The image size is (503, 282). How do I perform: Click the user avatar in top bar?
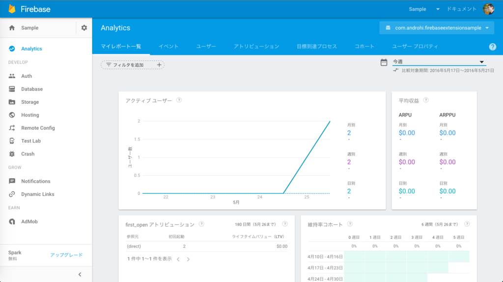489,9
